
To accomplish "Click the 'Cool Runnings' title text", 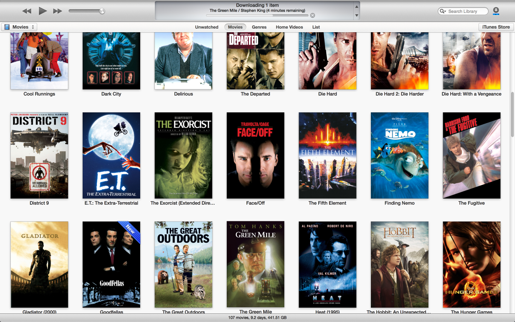I will click(39, 94).
